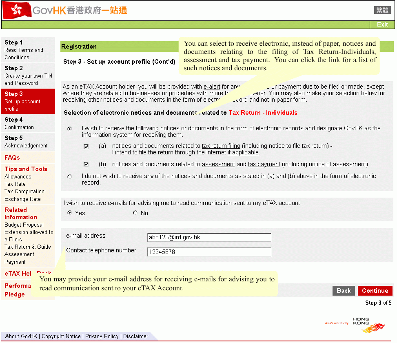Viewport: 397px width, 343px height.
Task: Switch language with the 繁體 button
Action: (x=382, y=10)
